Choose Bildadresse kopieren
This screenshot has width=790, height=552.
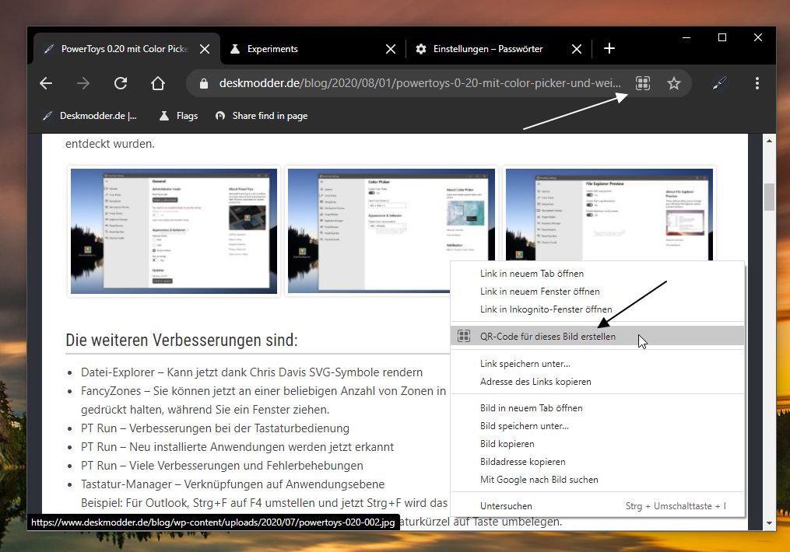[x=598, y=462]
